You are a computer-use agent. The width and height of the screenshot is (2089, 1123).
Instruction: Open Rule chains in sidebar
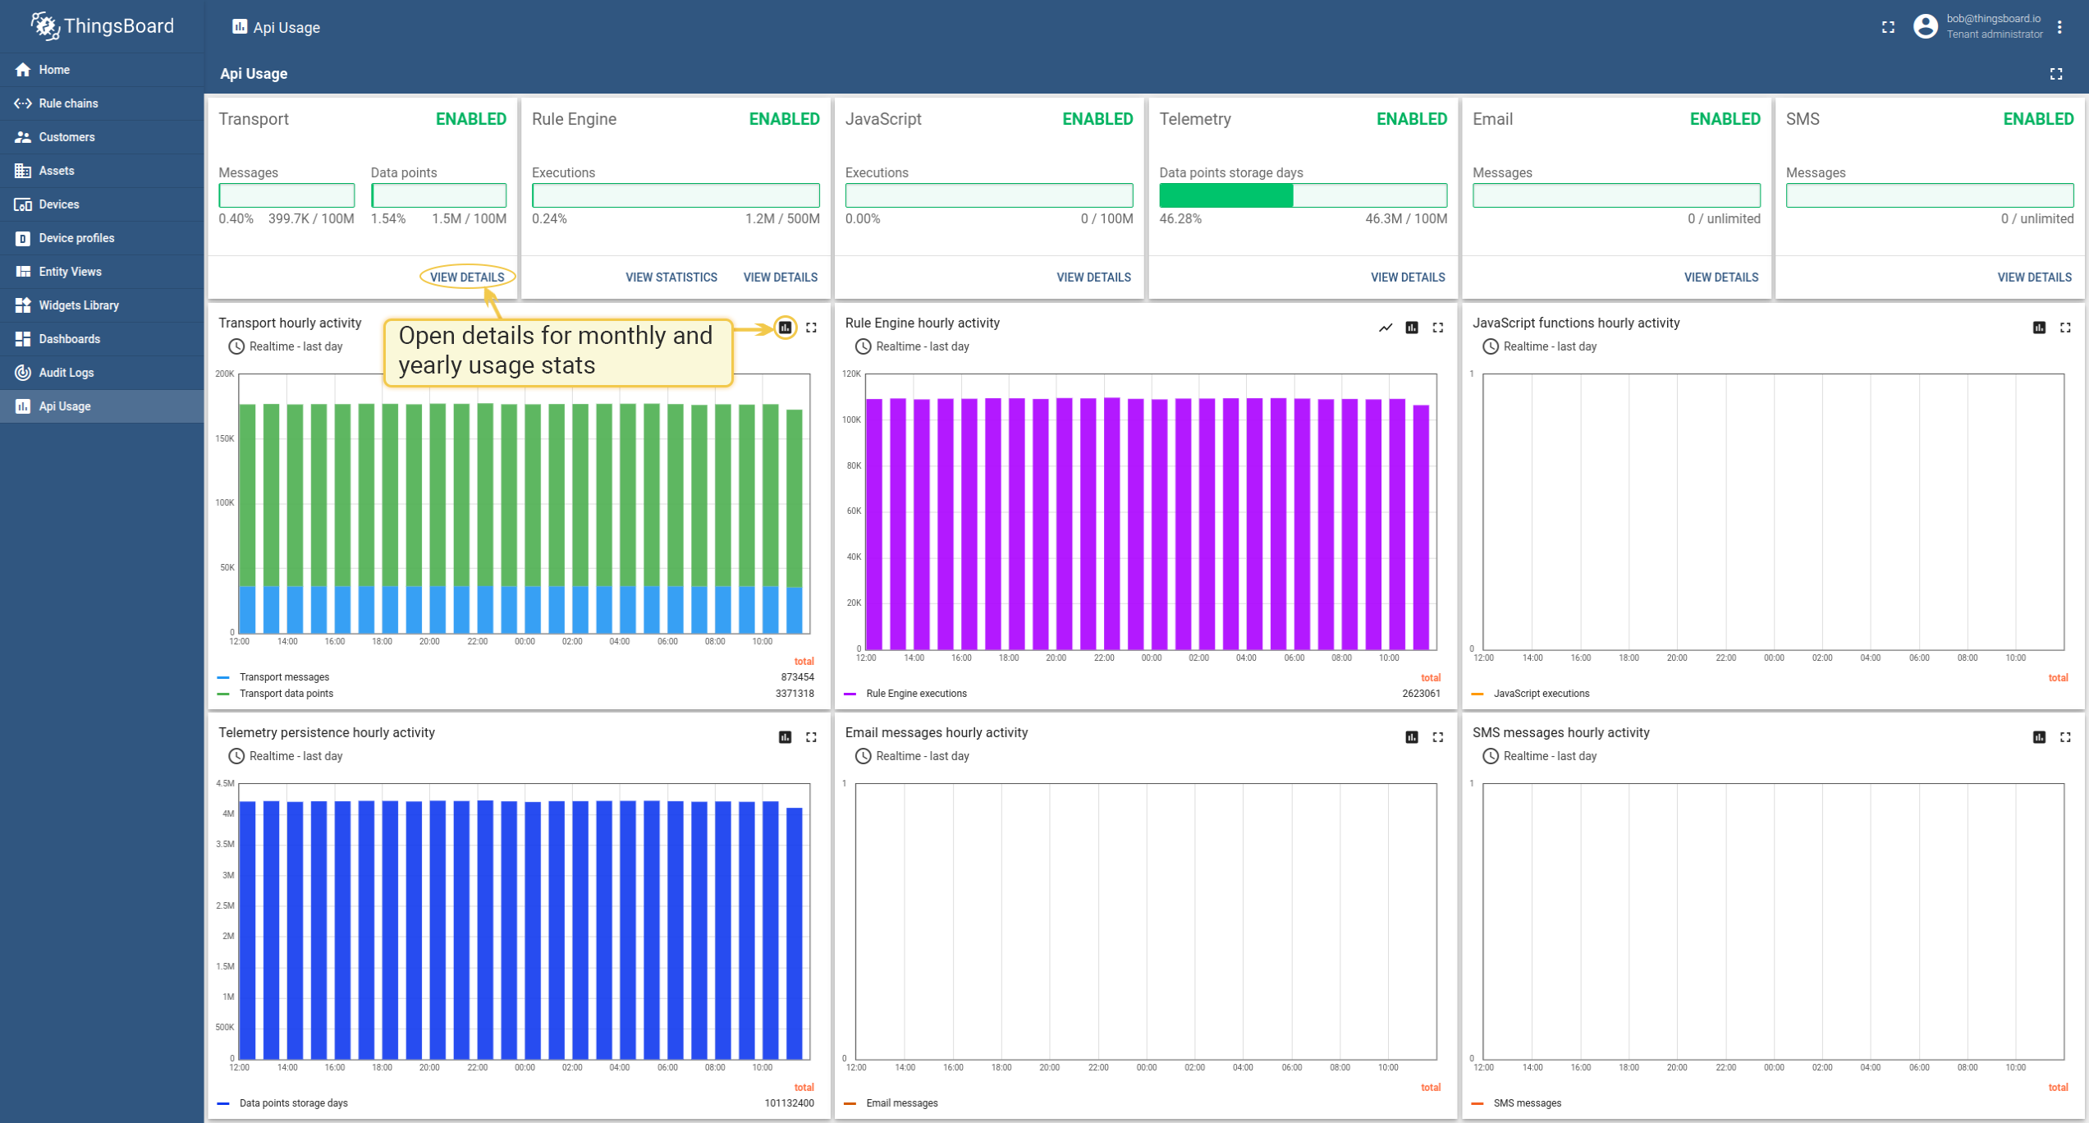pyautogui.click(x=102, y=103)
